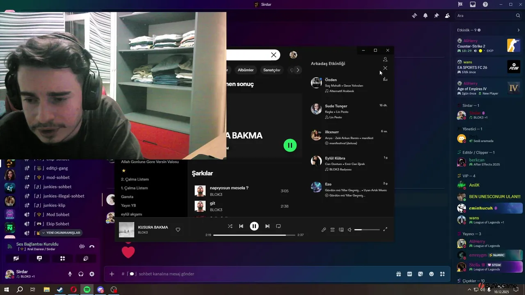
Task: Open Spotify connect to device
Action: (x=341, y=230)
